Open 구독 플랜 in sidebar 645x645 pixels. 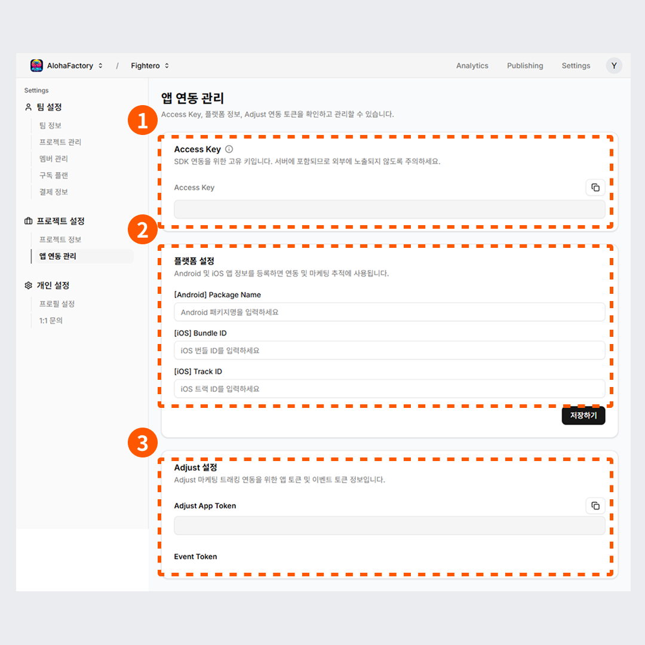click(x=54, y=175)
